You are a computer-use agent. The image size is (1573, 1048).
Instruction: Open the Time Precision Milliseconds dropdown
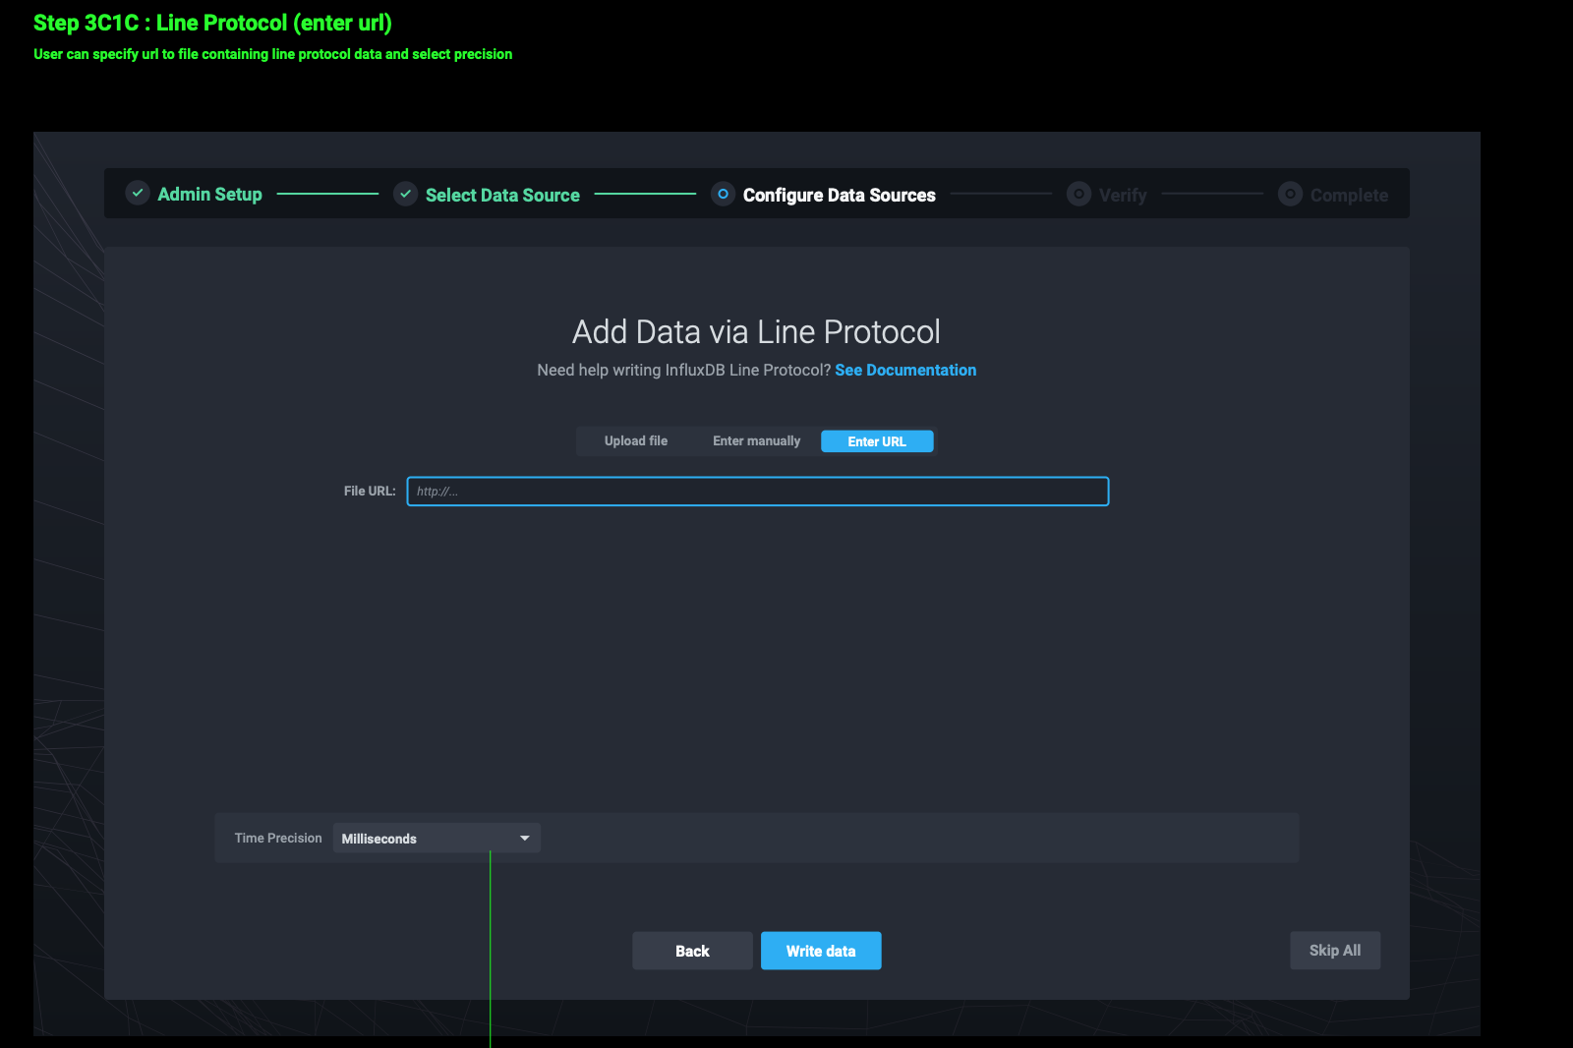437,838
